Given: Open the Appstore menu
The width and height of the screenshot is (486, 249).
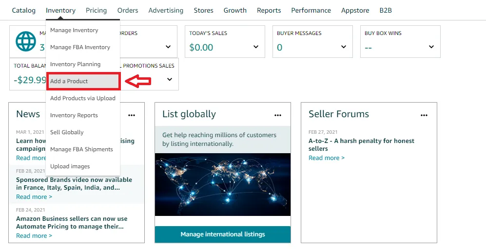Looking at the screenshot, I should pyautogui.click(x=355, y=11).
